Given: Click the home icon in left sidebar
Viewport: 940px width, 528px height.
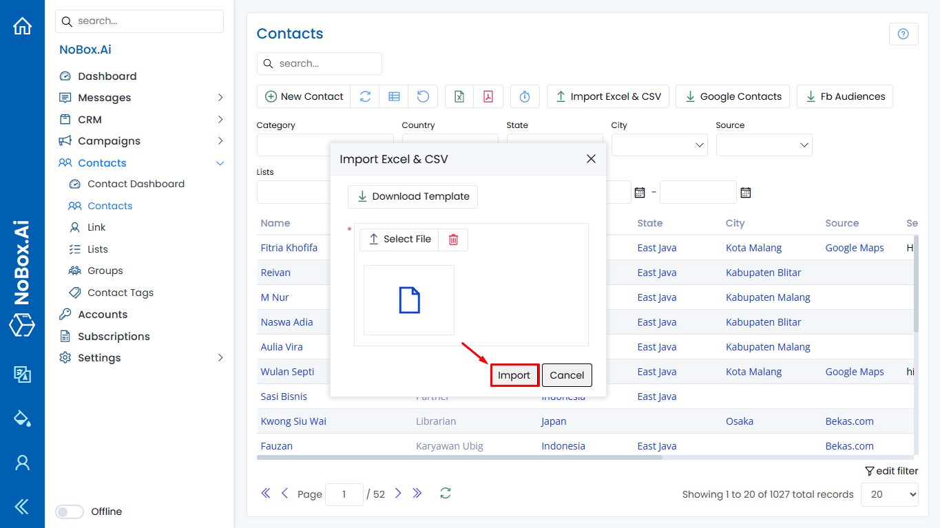Looking at the screenshot, I should [22, 26].
